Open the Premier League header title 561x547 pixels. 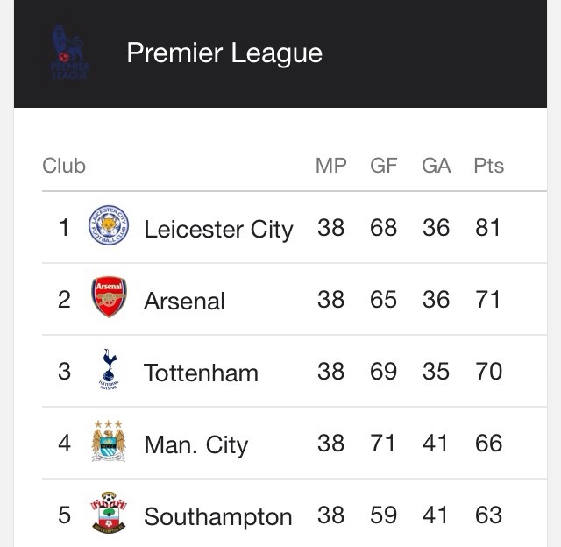point(224,53)
